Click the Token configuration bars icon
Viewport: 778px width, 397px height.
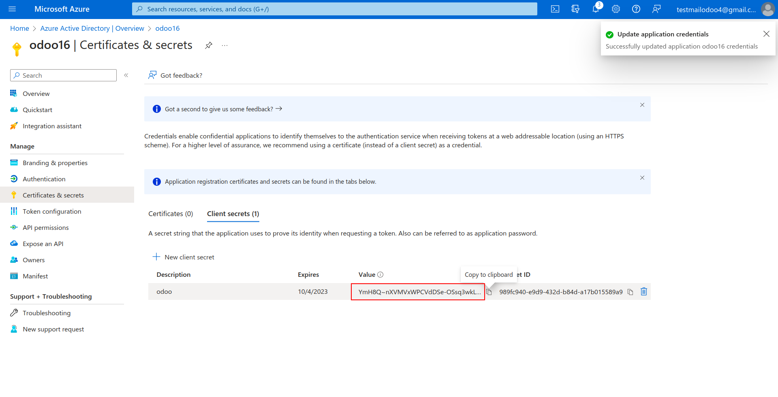coord(14,211)
